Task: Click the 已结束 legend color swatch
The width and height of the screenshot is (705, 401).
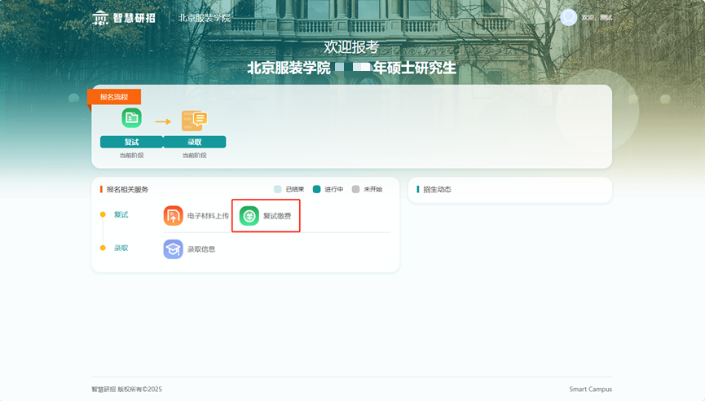Action: 278,189
